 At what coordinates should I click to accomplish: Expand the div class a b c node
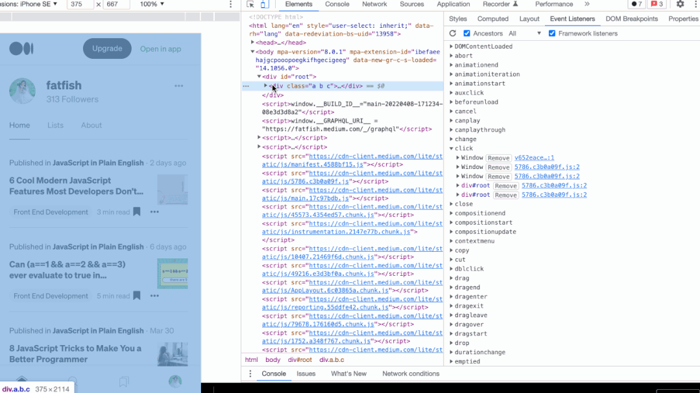(x=265, y=85)
